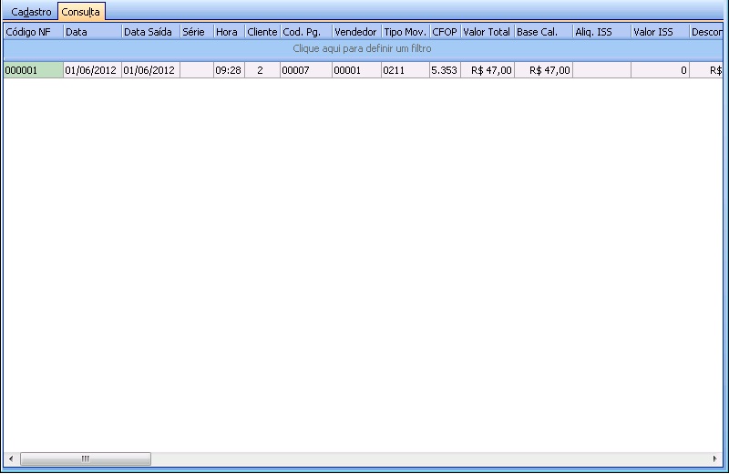Click the Série column header
729x474 pixels.
(196, 31)
